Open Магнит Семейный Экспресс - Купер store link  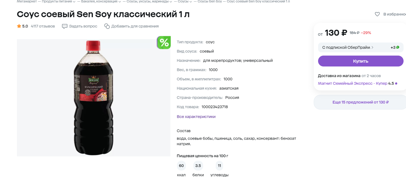coord(352,83)
